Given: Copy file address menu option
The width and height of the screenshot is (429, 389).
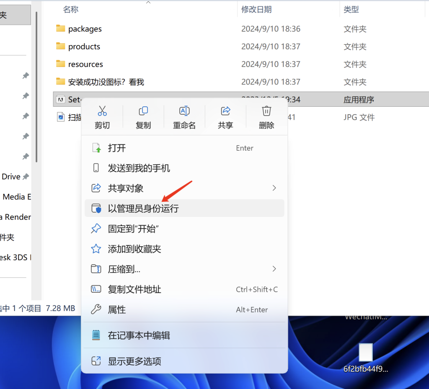Looking at the screenshot, I should 134,289.
